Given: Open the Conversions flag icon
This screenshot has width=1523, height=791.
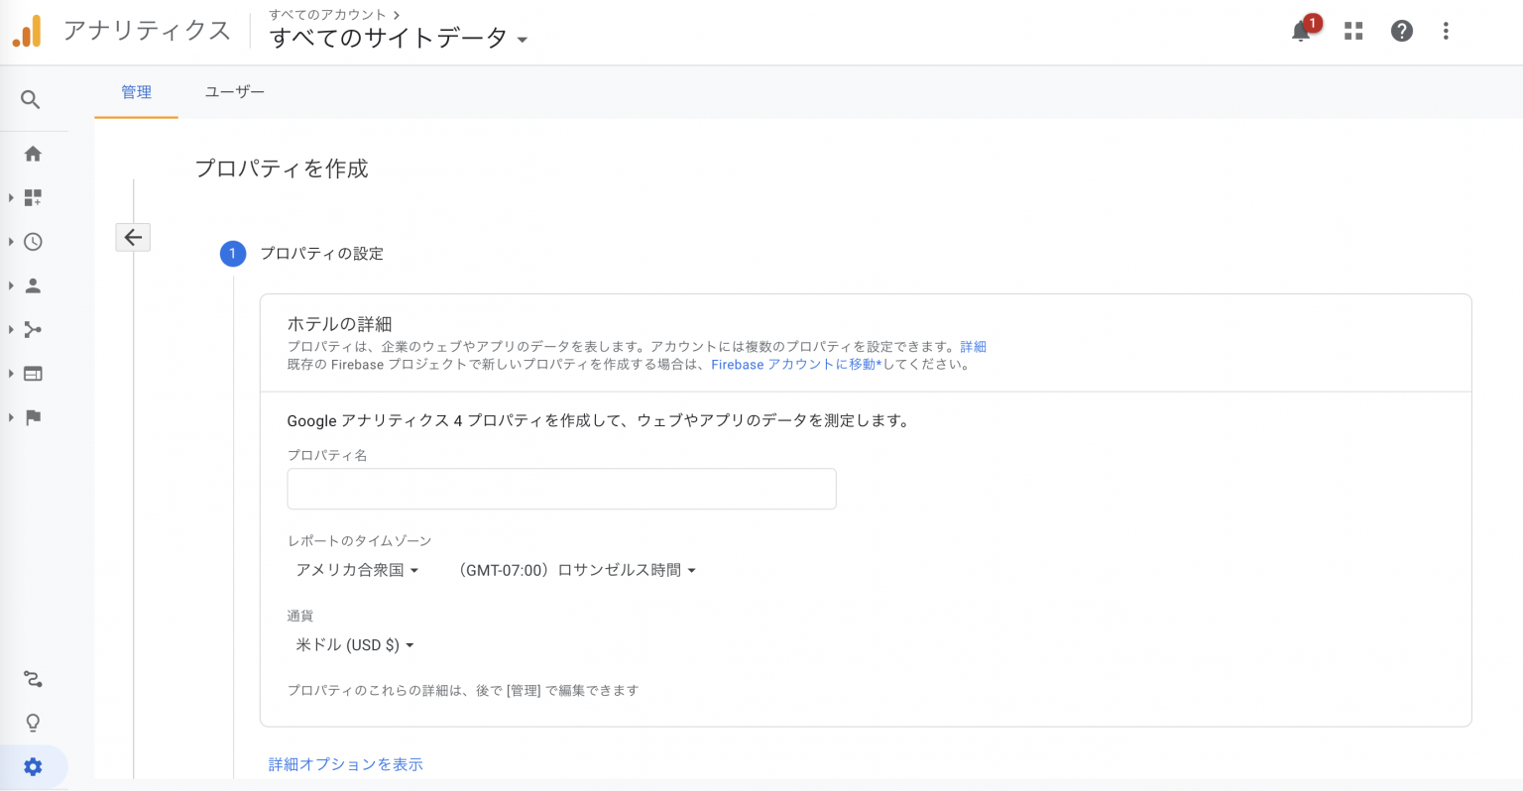Looking at the screenshot, I should pyautogui.click(x=33, y=417).
